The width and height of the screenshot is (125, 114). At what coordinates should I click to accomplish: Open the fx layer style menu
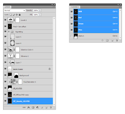point(29,107)
